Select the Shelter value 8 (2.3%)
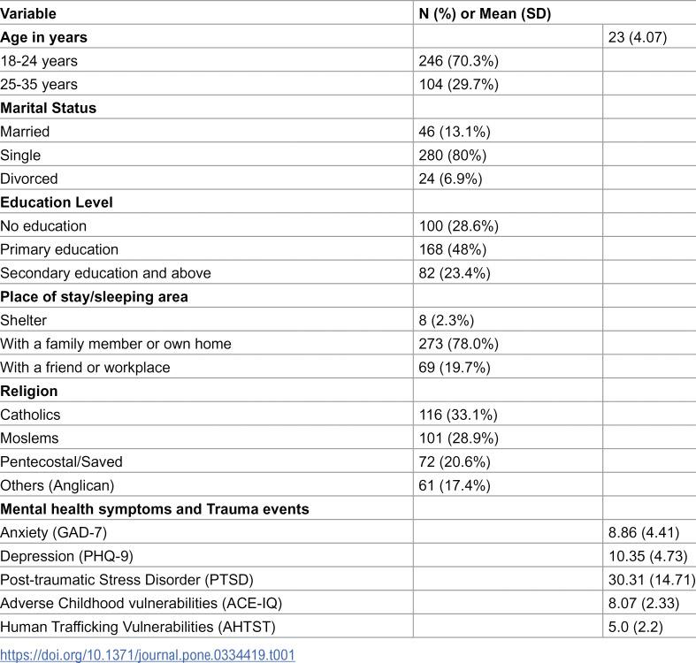This screenshot has height=663, width=696. click(x=446, y=320)
